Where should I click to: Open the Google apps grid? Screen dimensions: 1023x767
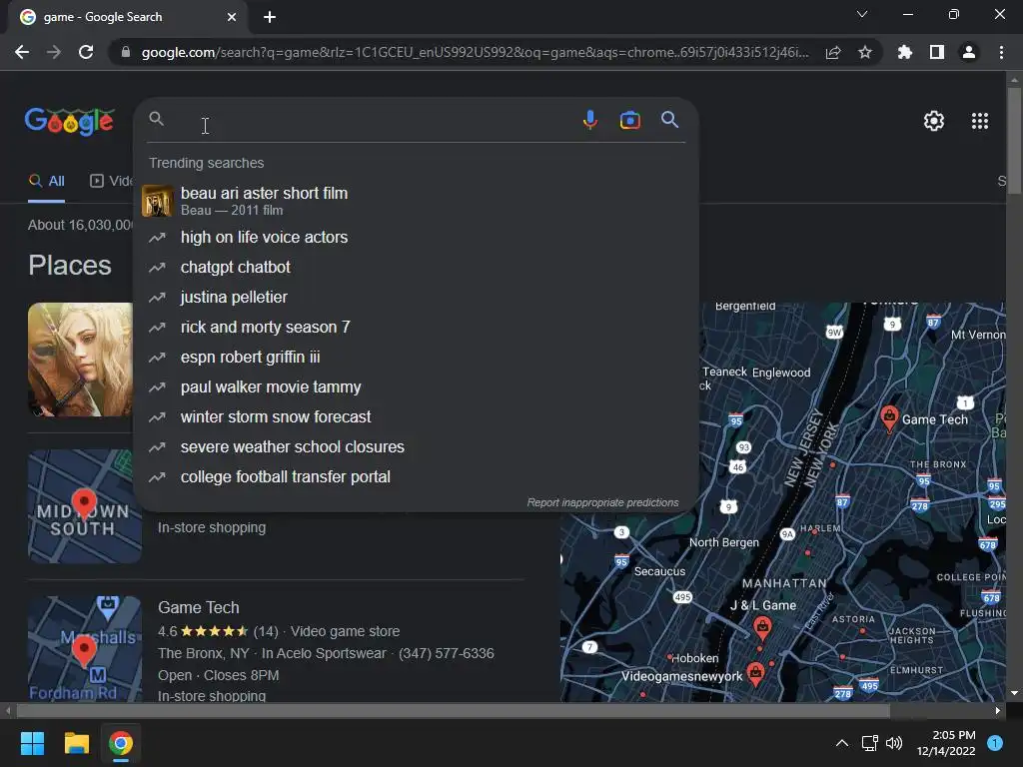point(980,121)
